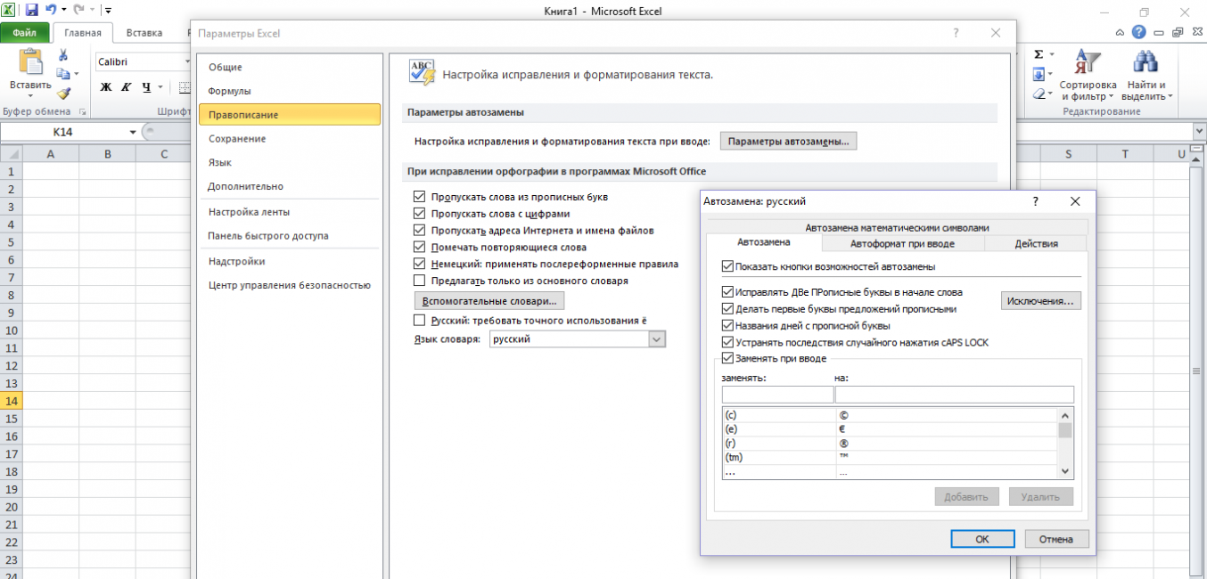Toggle 'Названия дней с прописной буквы' checkbox
1207x579 pixels.
pyautogui.click(x=727, y=326)
